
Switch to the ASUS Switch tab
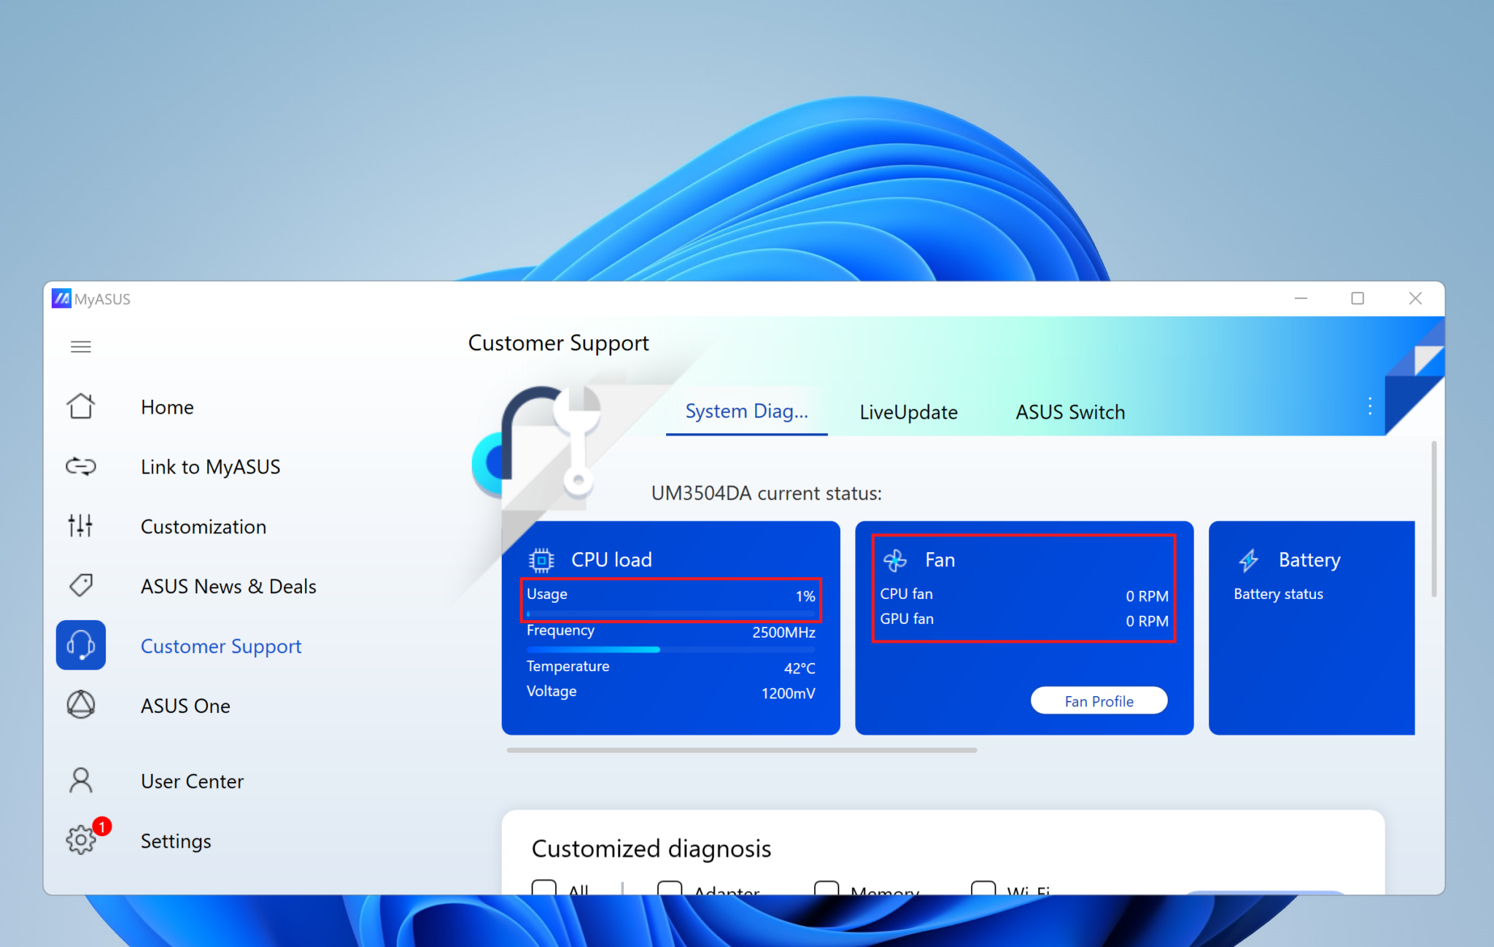coord(1070,412)
